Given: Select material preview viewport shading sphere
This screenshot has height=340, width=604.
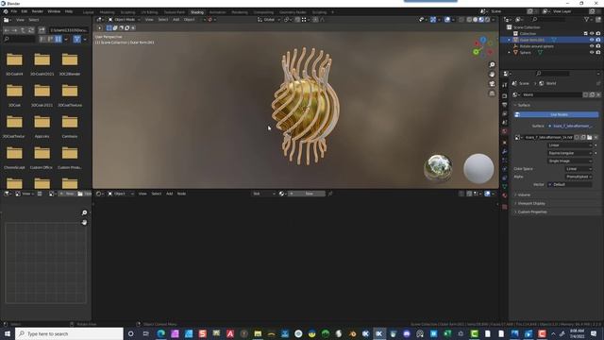Looking at the screenshot, I should click(x=481, y=20).
